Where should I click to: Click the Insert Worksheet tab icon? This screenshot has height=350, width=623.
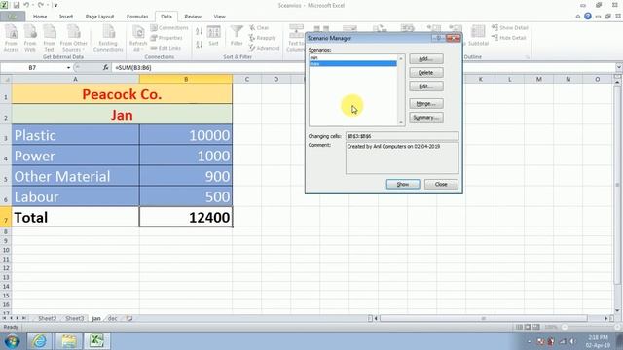[129, 318]
